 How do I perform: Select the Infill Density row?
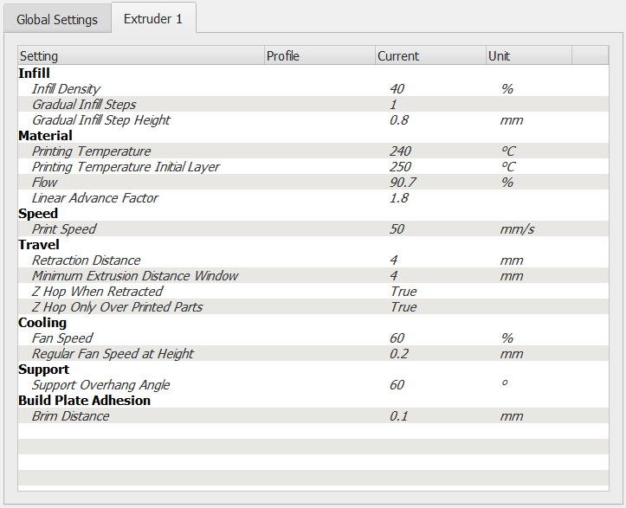[x=313, y=88]
